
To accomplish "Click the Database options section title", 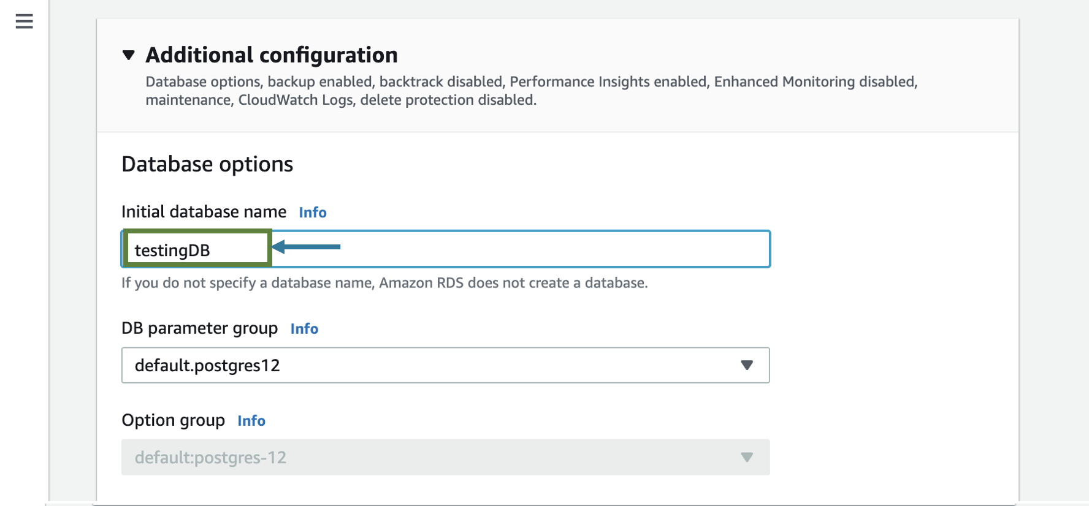I will 207,164.
